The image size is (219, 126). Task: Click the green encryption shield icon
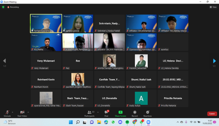tap(3, 7)
